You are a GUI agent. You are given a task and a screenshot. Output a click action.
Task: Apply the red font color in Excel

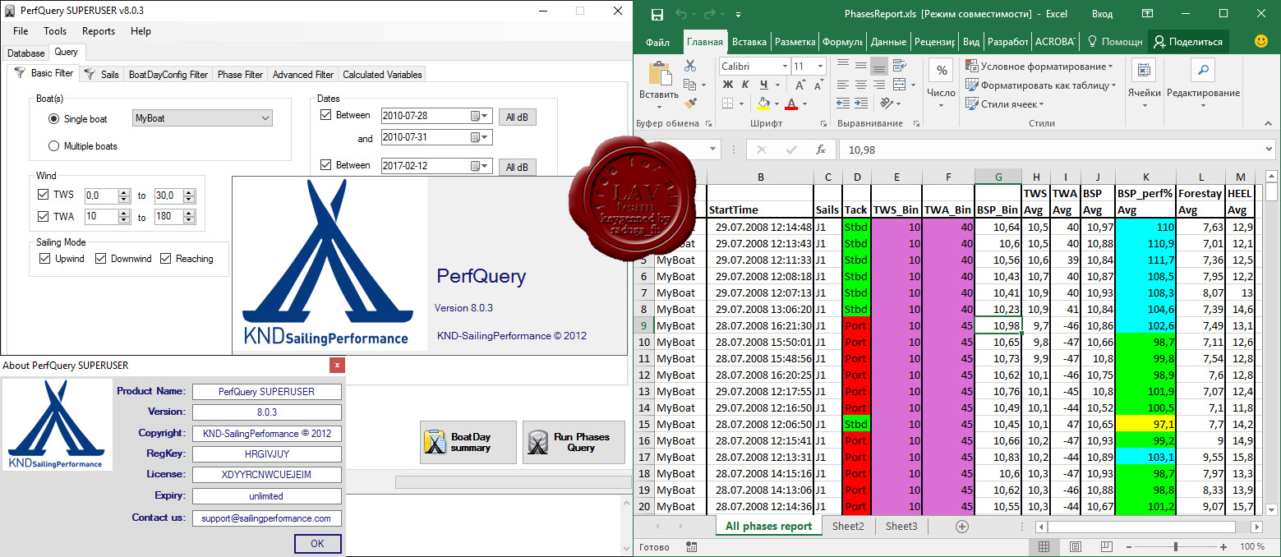coord(791,104)
